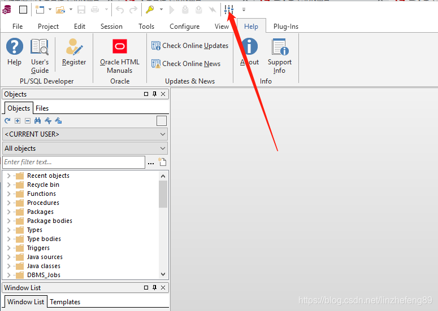Click the object tree scroll down arrow

click(x=163, y=274)
